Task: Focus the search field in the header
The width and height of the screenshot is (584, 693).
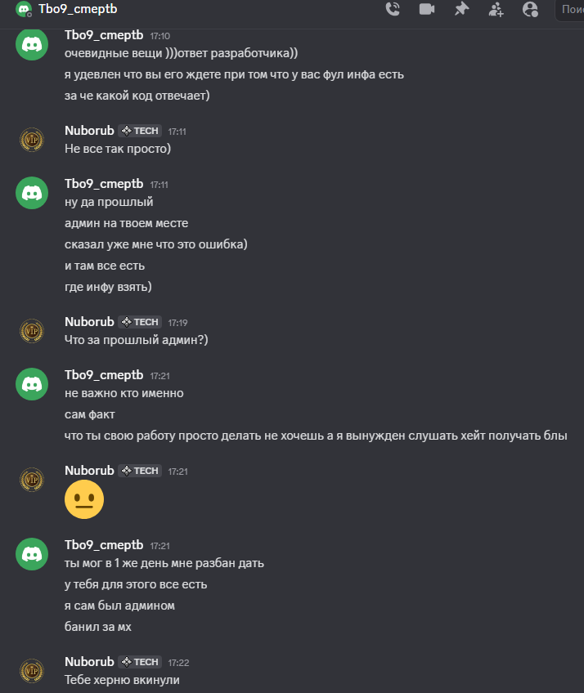Action: (571, 9)
